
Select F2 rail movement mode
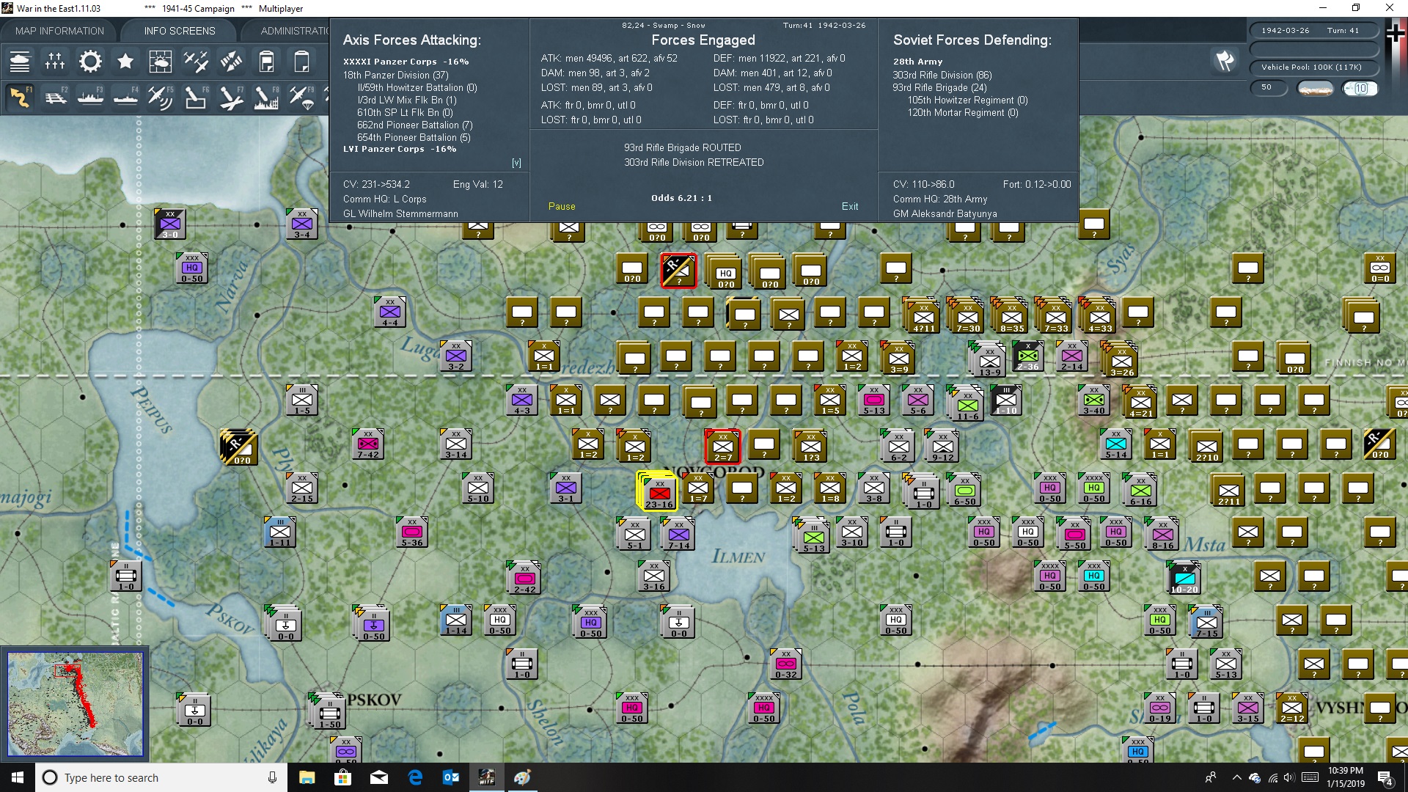[x=56, y=97]
